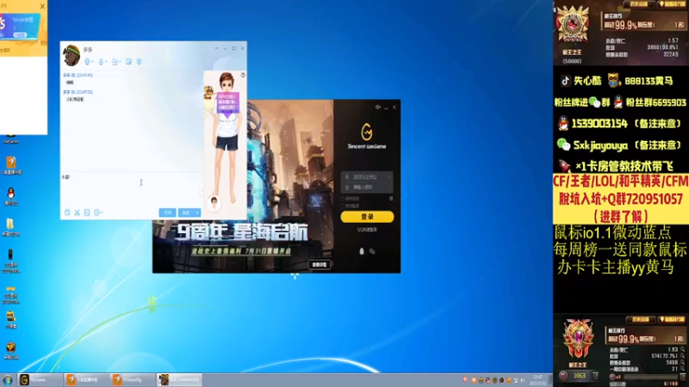
Task: Open the send file folder icon in QQ chat
Action: coord(115,62)
